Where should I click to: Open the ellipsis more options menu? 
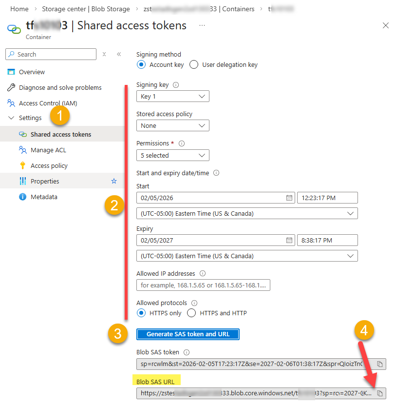pos(202,25)
